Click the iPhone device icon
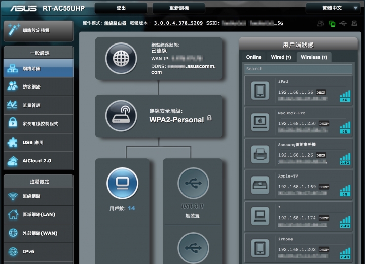The width and height of the screenshot is (365, 264). pos(260,248)
